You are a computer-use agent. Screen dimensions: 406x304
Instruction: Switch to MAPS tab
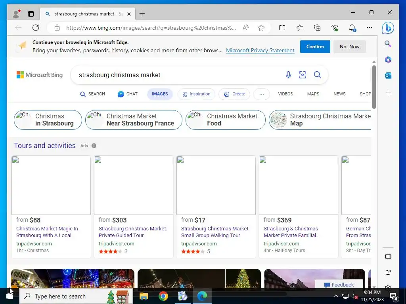click(x=313, y=94)
